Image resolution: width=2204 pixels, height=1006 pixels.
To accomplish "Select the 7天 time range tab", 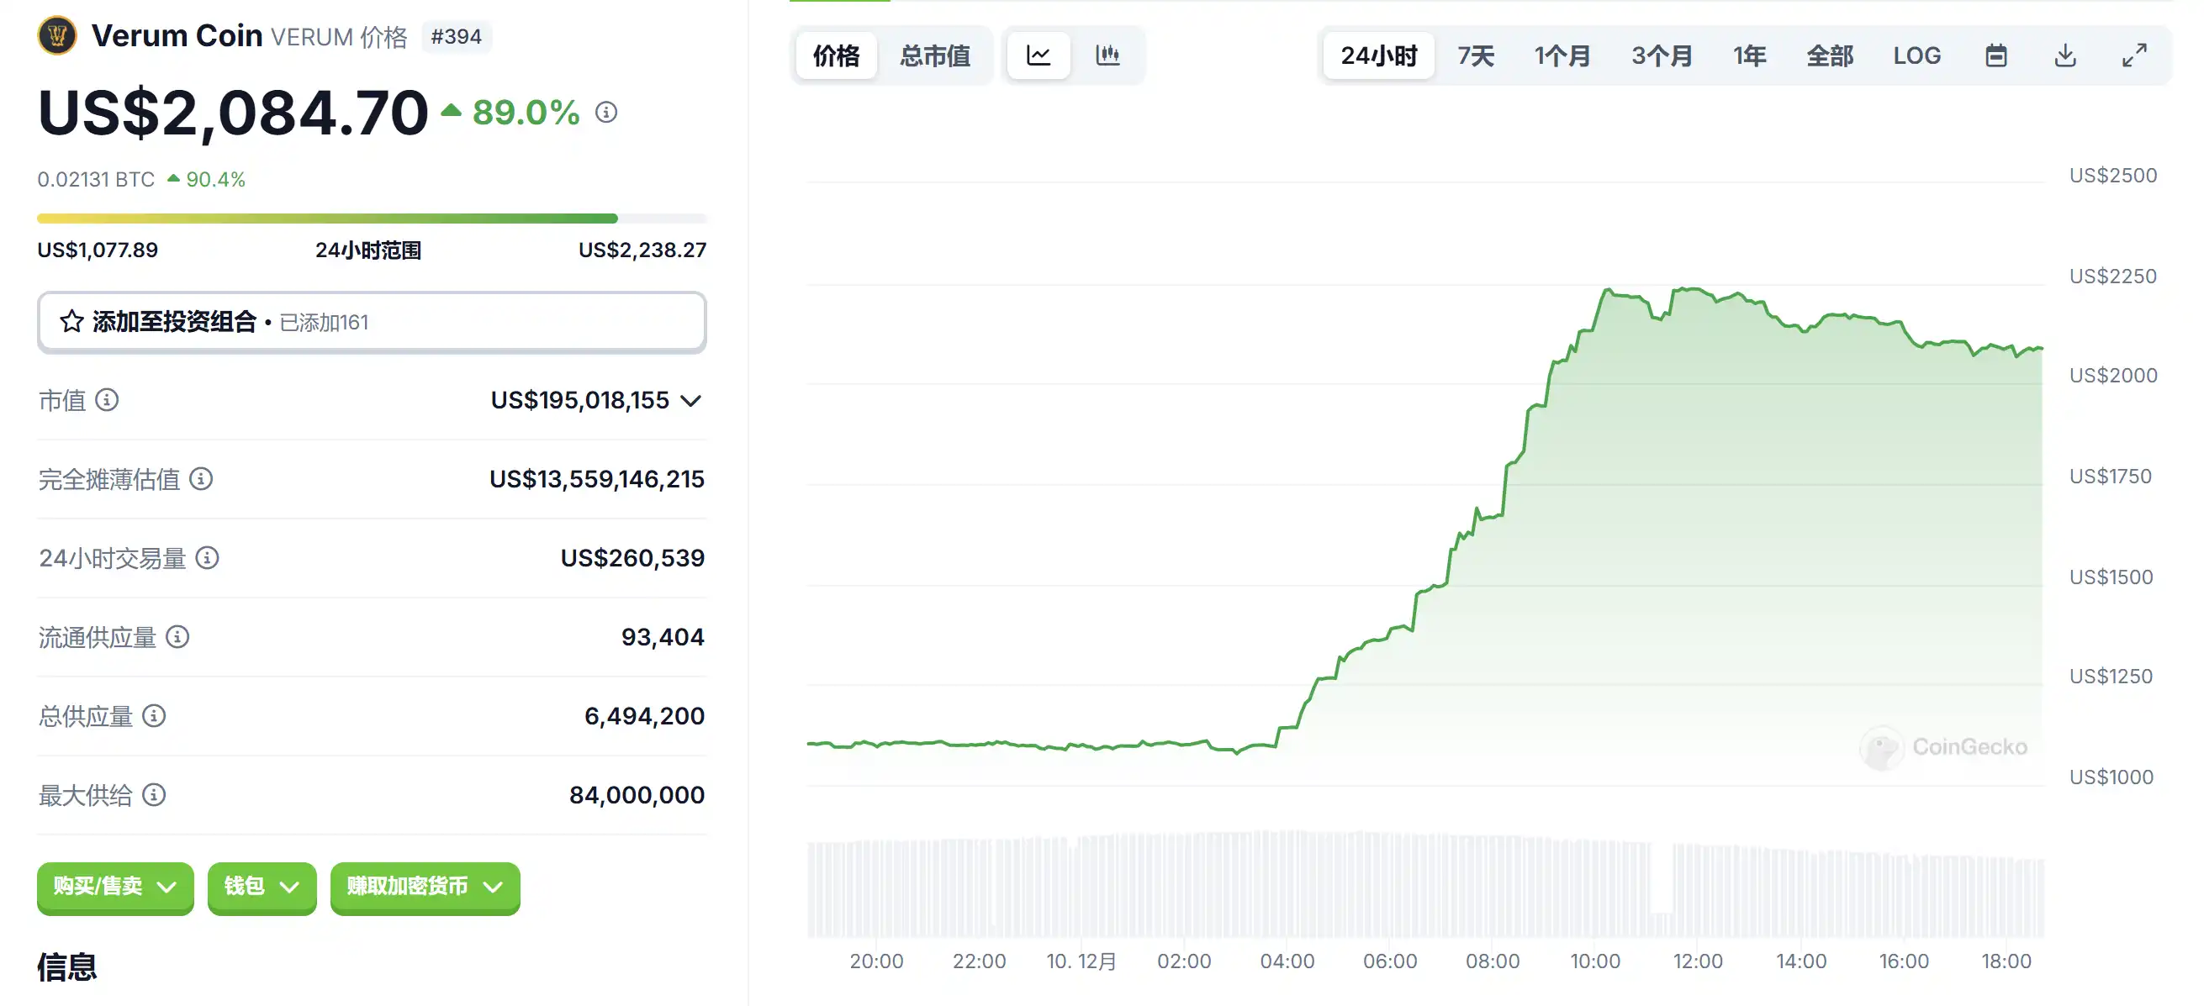I will point(1475,55).
